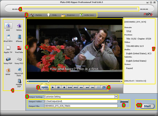Rewind the DVD playback
158x116 pixels.
pos(87,88)
